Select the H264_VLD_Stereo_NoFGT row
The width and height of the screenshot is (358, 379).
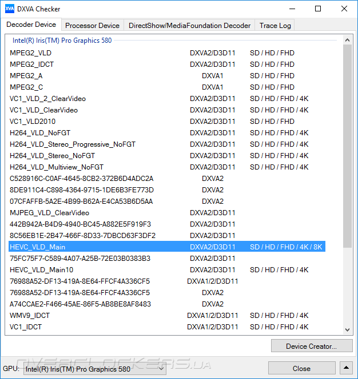[x=167, y=156]
